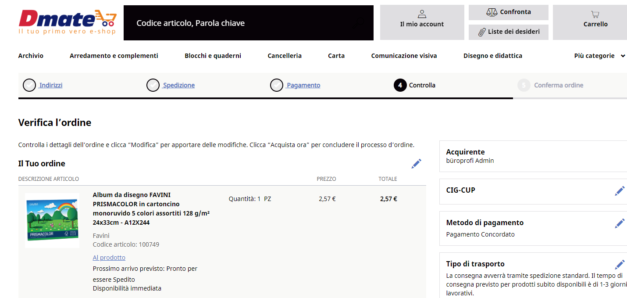The image size is (627, 298).
Task: Open Arredamento e complementi menu
Action: click(x=114, y=56)
